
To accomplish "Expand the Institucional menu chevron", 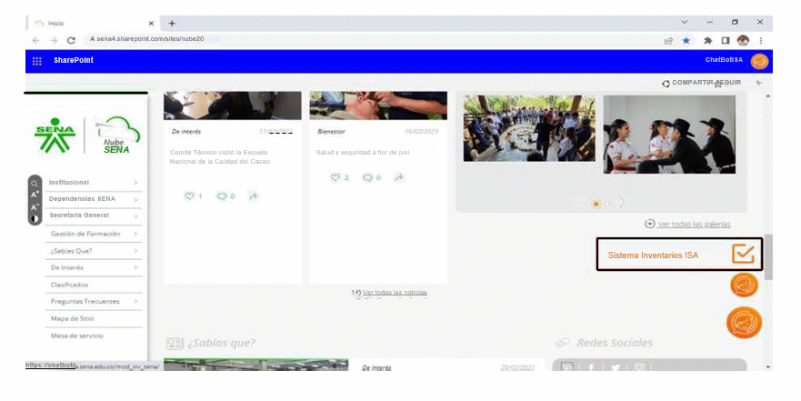I will click(x=135, y=183).
